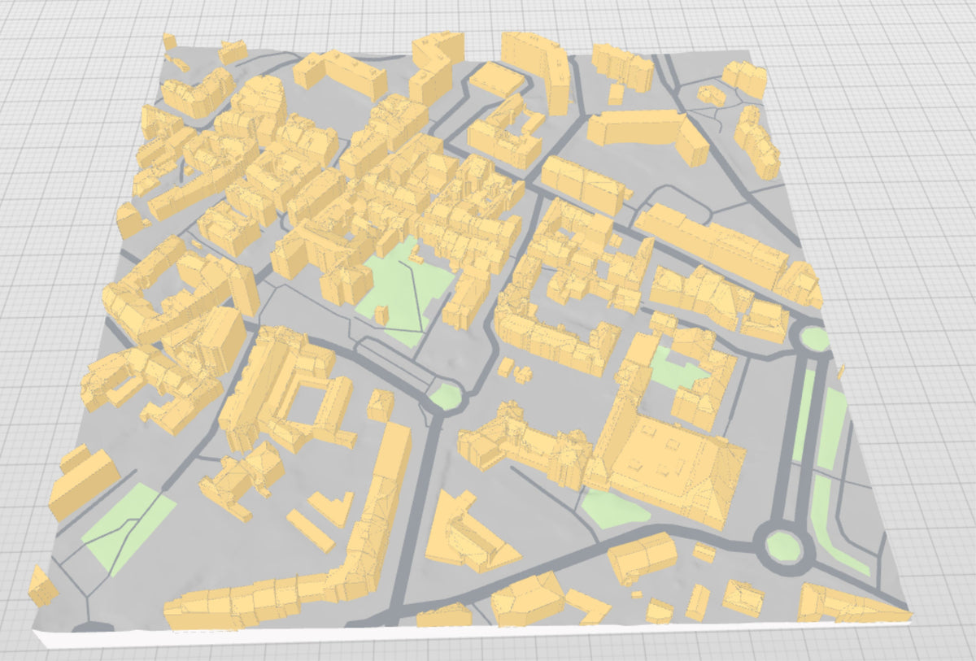Viewport: 976px width, 661px height.
Task: Click the large green park in the center
Action: [404, 294]
